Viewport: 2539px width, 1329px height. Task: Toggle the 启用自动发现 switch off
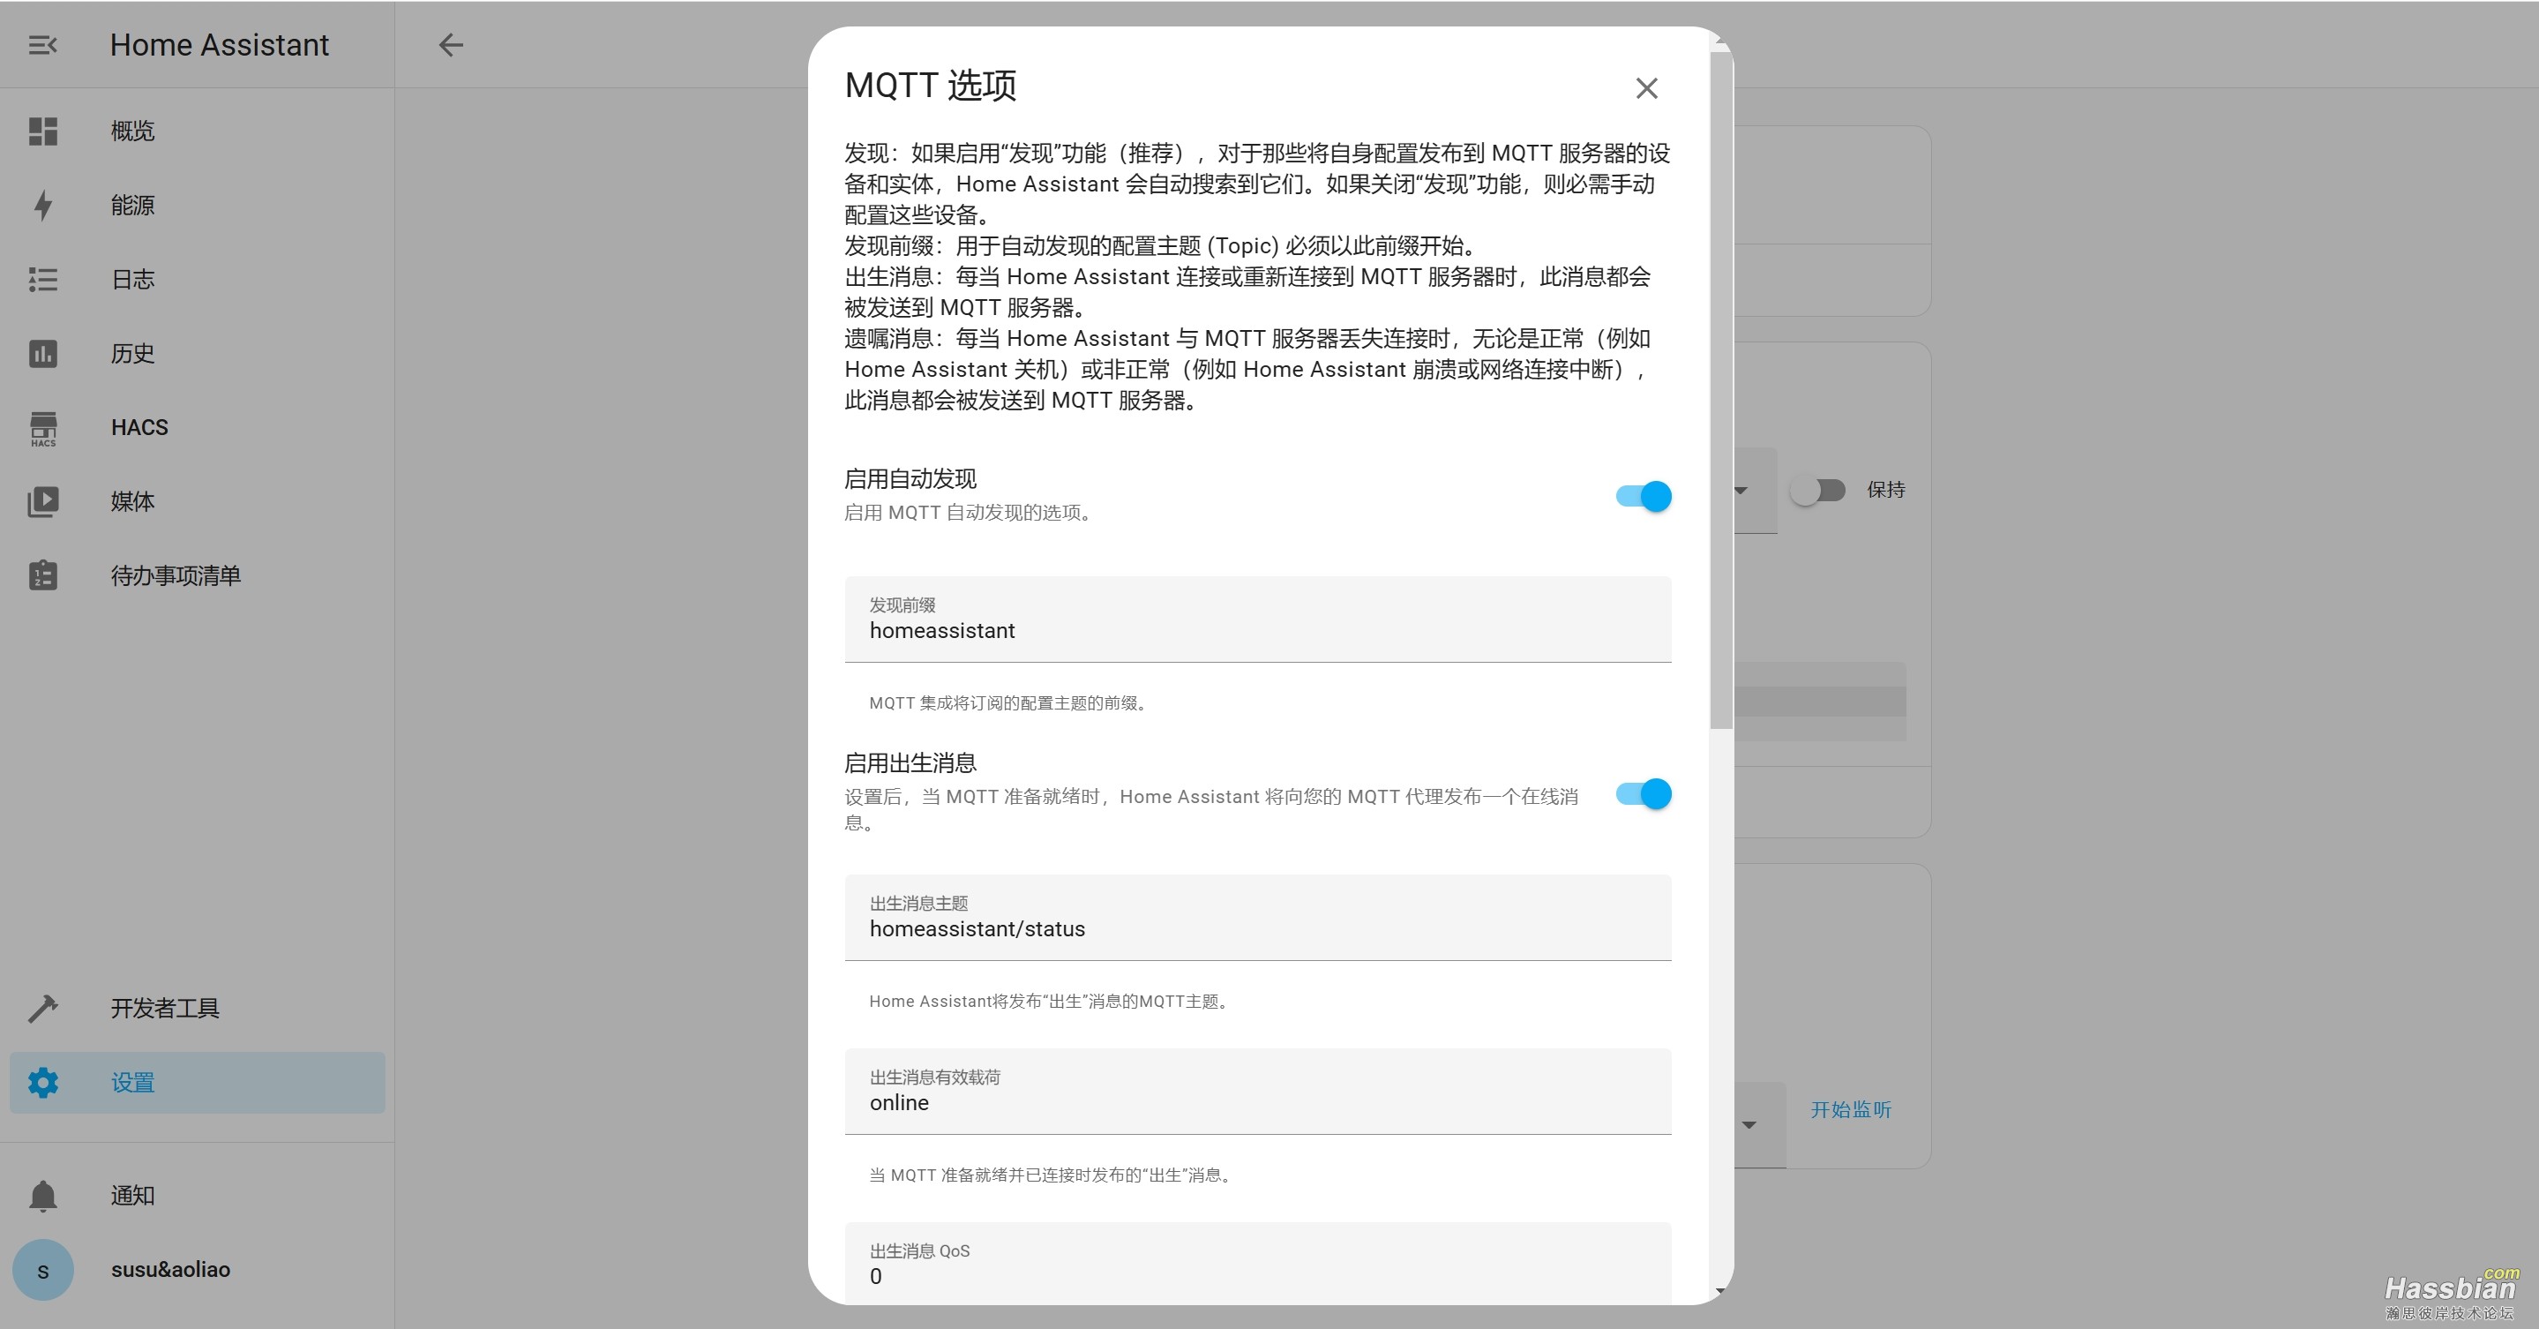[1645, 496]
